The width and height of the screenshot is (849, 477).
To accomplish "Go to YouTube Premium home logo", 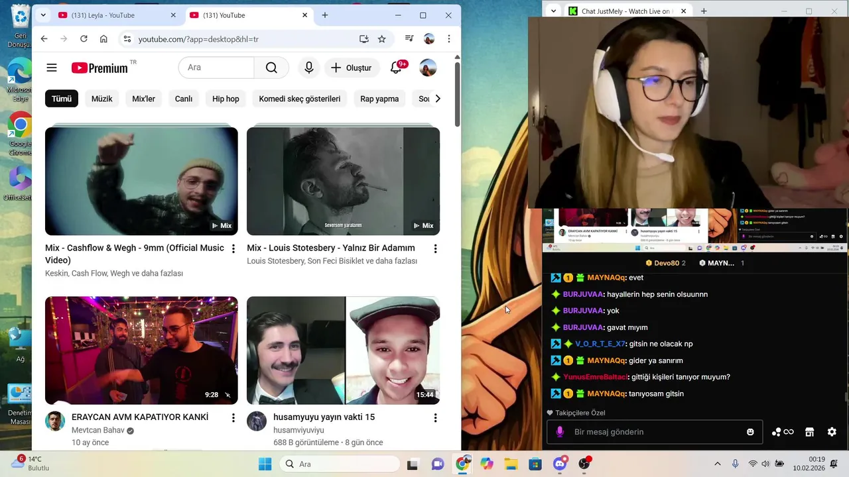I will point(100,68).
